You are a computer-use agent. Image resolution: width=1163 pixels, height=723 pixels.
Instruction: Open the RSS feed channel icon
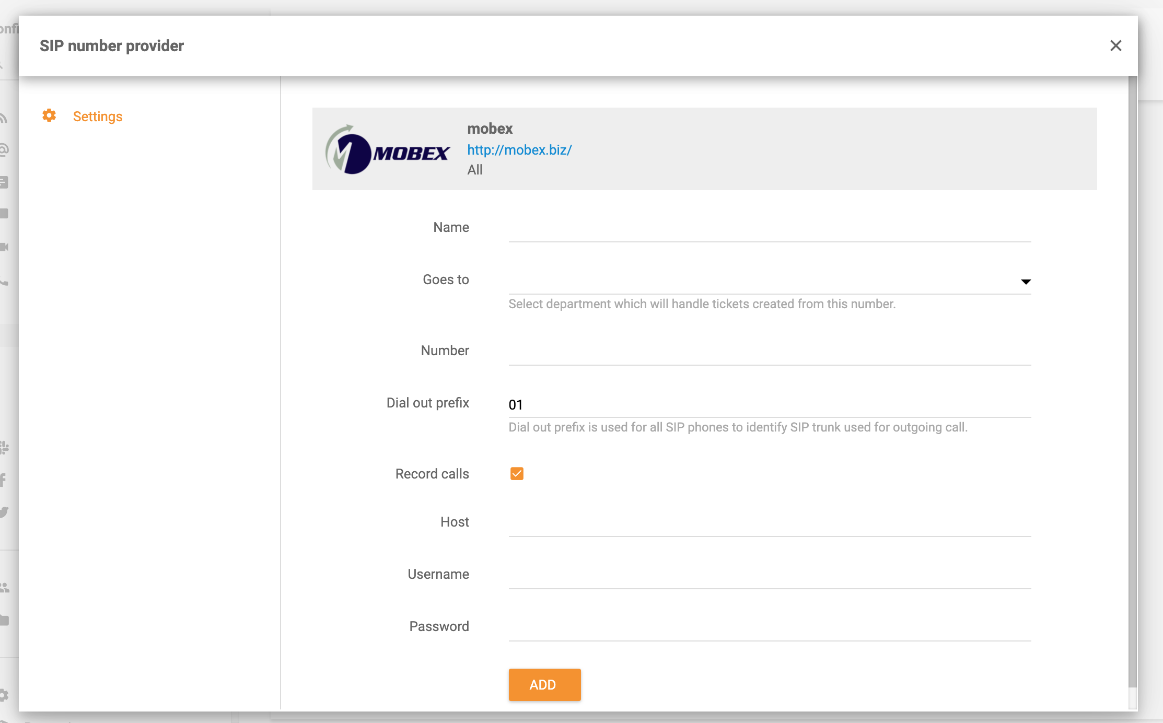4,118
